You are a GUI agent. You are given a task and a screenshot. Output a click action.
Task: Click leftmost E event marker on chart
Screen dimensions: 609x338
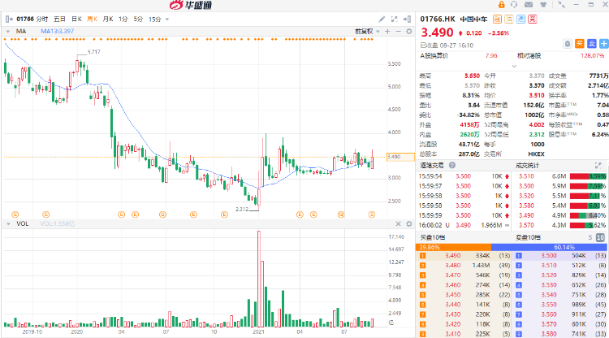[x=15, y=214]
